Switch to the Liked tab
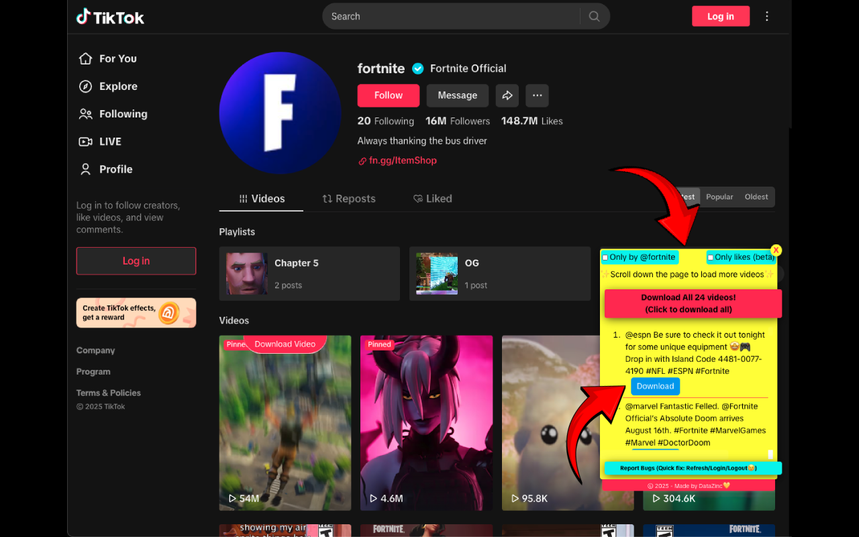This screenshot has height=537, width=859. pyautogui.click(x=432, y=199)
